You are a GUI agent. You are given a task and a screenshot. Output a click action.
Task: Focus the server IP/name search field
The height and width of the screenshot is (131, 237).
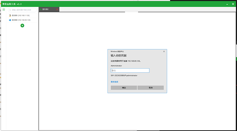[x=22, y=10]
